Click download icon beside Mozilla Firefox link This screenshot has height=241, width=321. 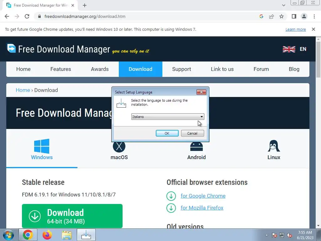171,208
